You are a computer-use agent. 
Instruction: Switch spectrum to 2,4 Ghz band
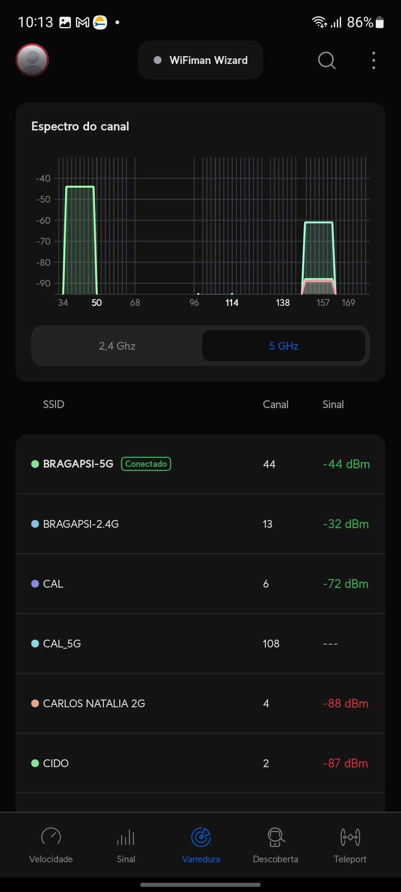117,346
